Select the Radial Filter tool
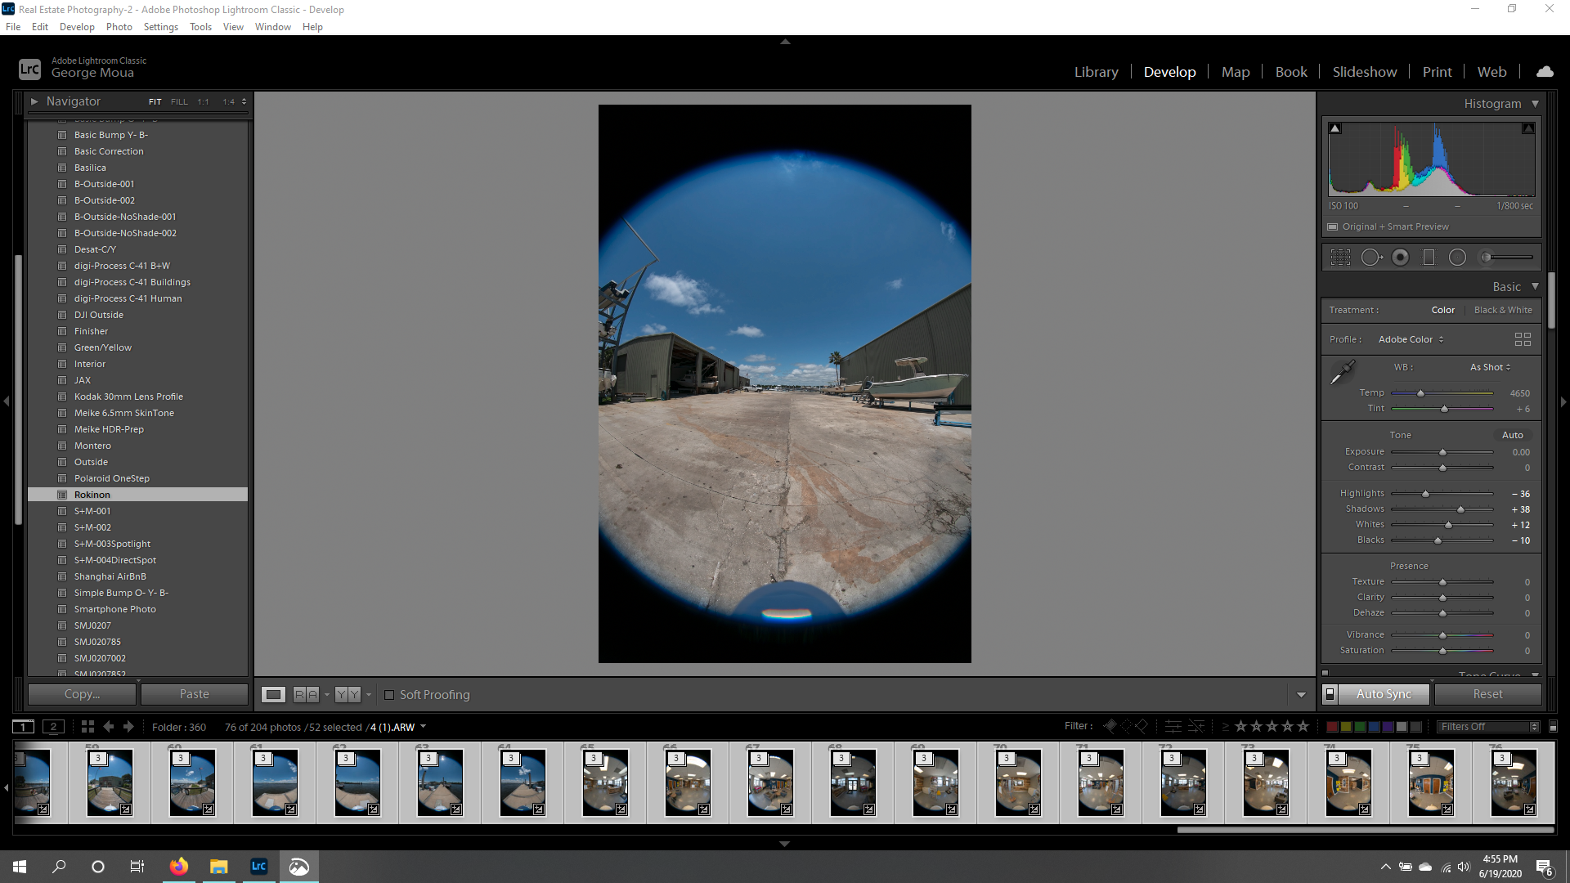 coord(1457,258)
